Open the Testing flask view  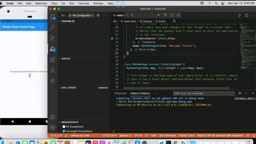pos(52,70)
